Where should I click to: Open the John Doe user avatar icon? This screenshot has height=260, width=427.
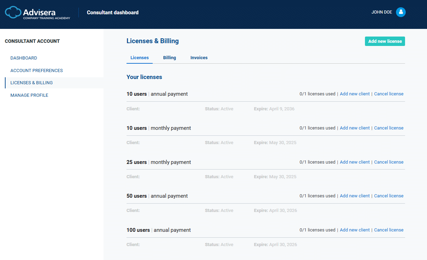coord(401,12)
